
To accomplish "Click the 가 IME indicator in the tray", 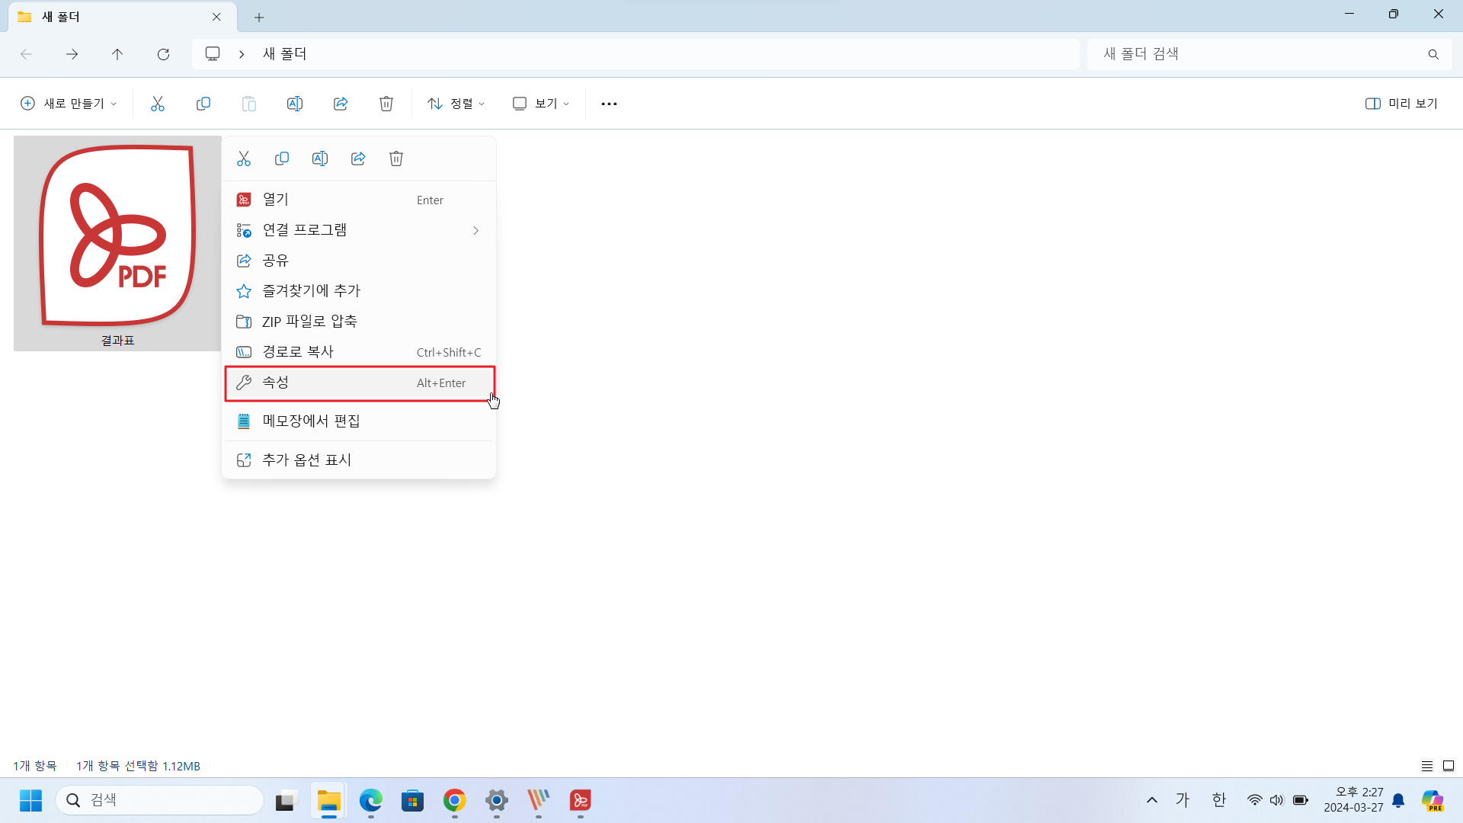I will pos(1182,800).
